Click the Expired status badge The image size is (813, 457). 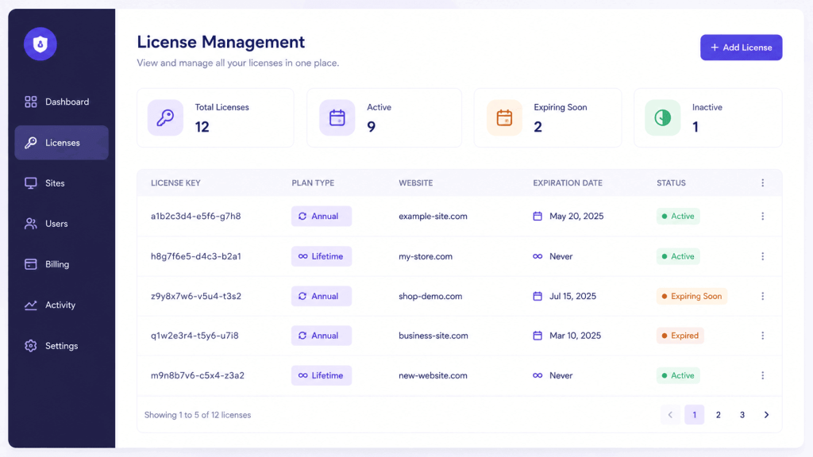click(x=680, y=336)
